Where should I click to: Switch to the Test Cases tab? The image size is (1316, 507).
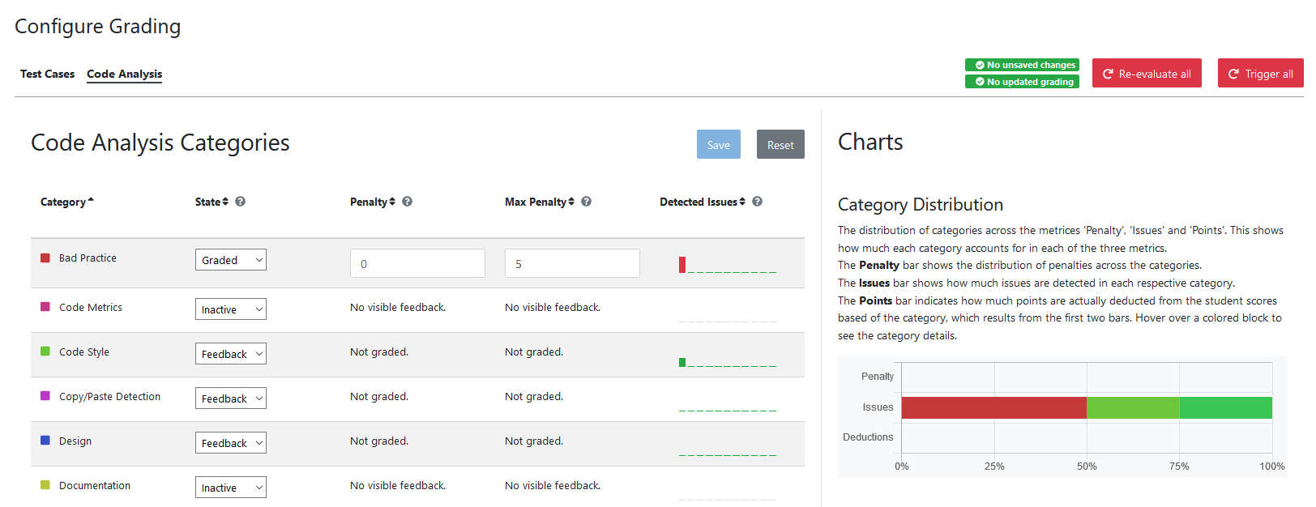[x=47, y=74]
